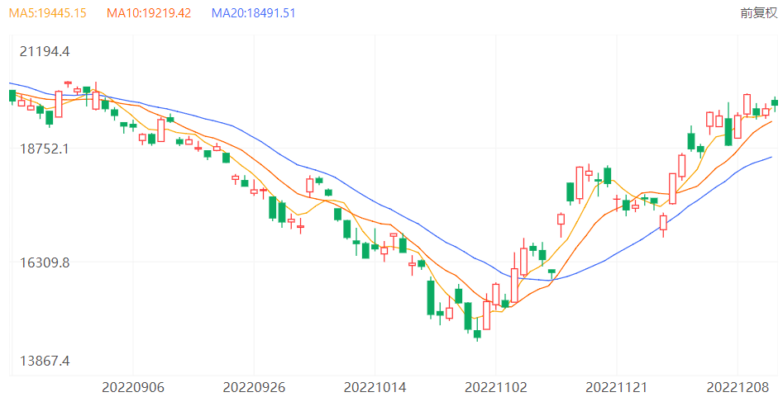Click the 18752.1 price axis label

pyautogui.click(x=45, y=149)
